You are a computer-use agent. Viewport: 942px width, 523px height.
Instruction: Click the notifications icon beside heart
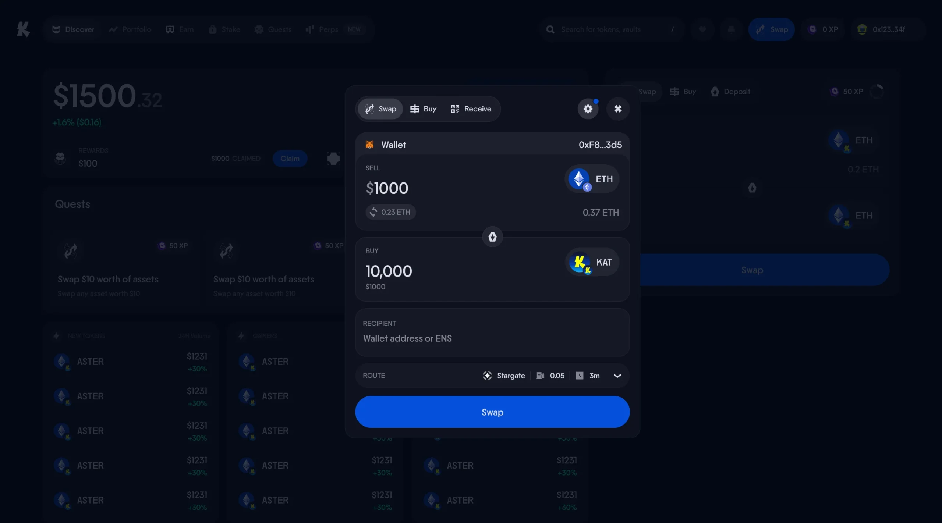[731, 29]
